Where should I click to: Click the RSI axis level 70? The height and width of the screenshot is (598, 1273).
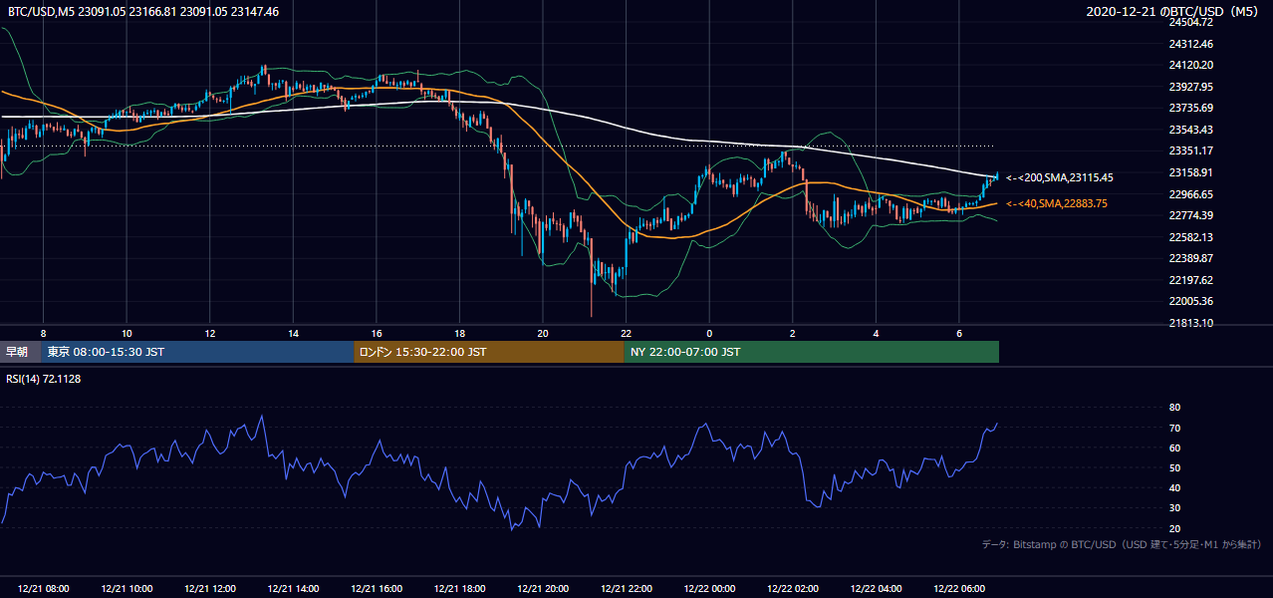pyautogui.click(x=1174, y=428)
